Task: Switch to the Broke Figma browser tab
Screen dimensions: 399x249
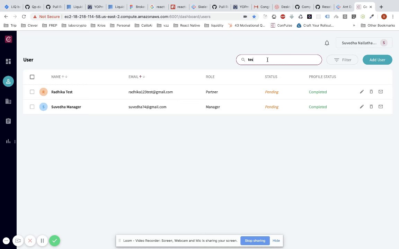Action: [138, 7]
